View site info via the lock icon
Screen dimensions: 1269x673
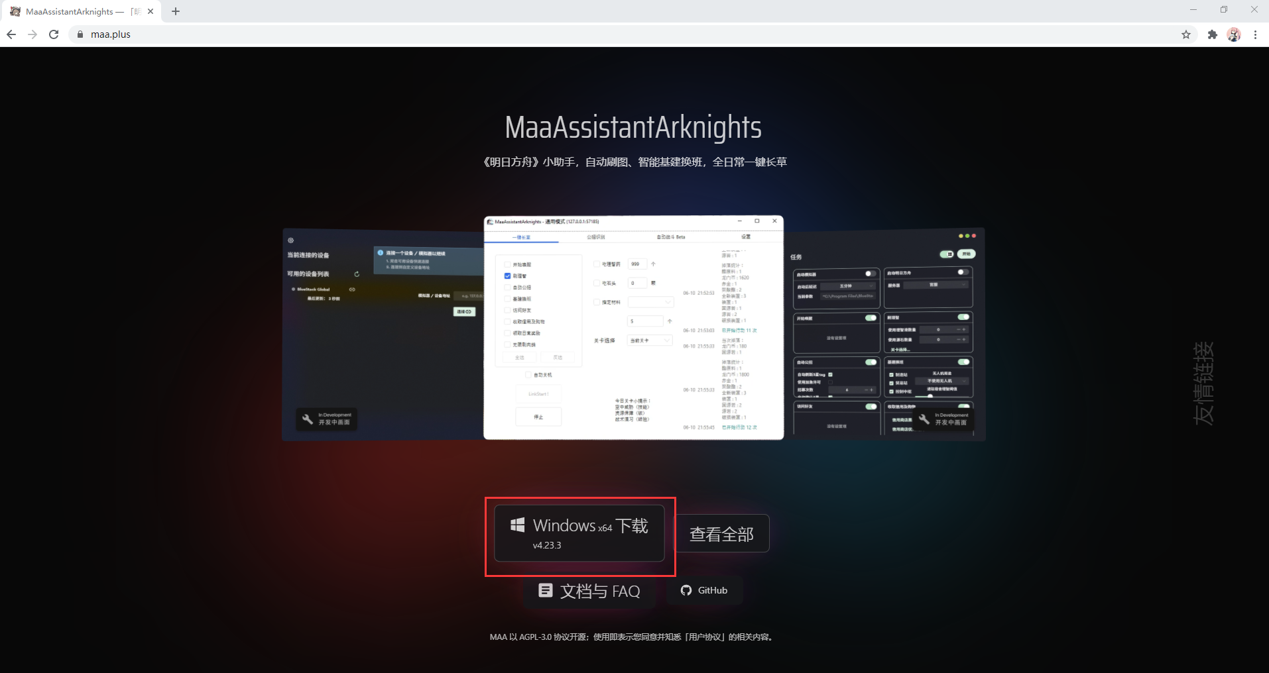(x=80, y=34)
